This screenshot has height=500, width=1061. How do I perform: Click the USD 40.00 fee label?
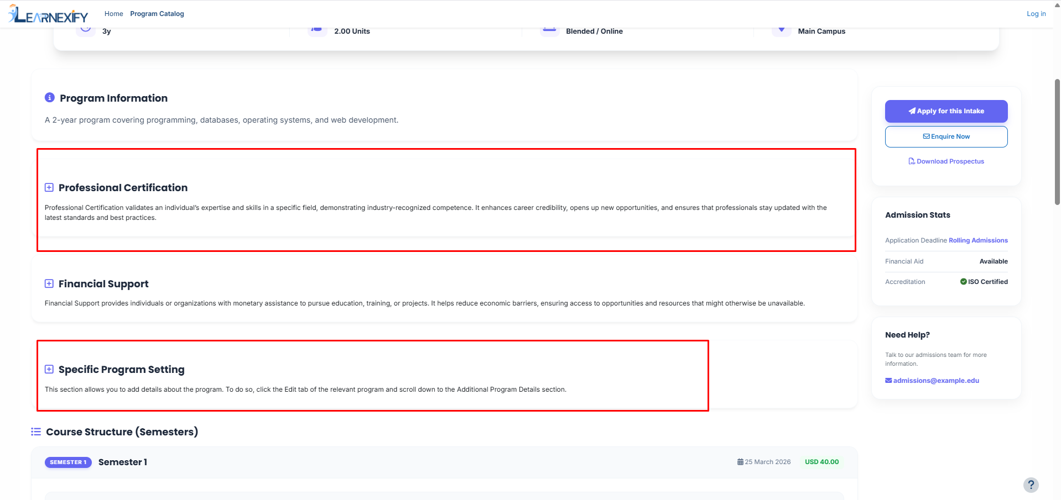(x=821, y=462)
